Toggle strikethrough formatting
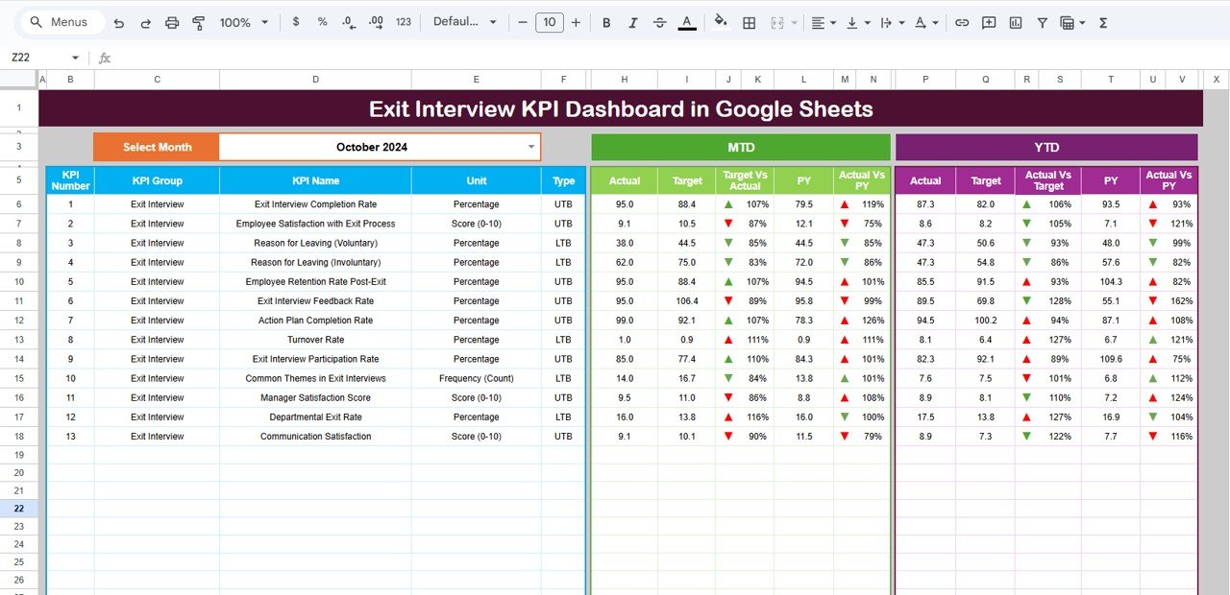 pos(658,21)
